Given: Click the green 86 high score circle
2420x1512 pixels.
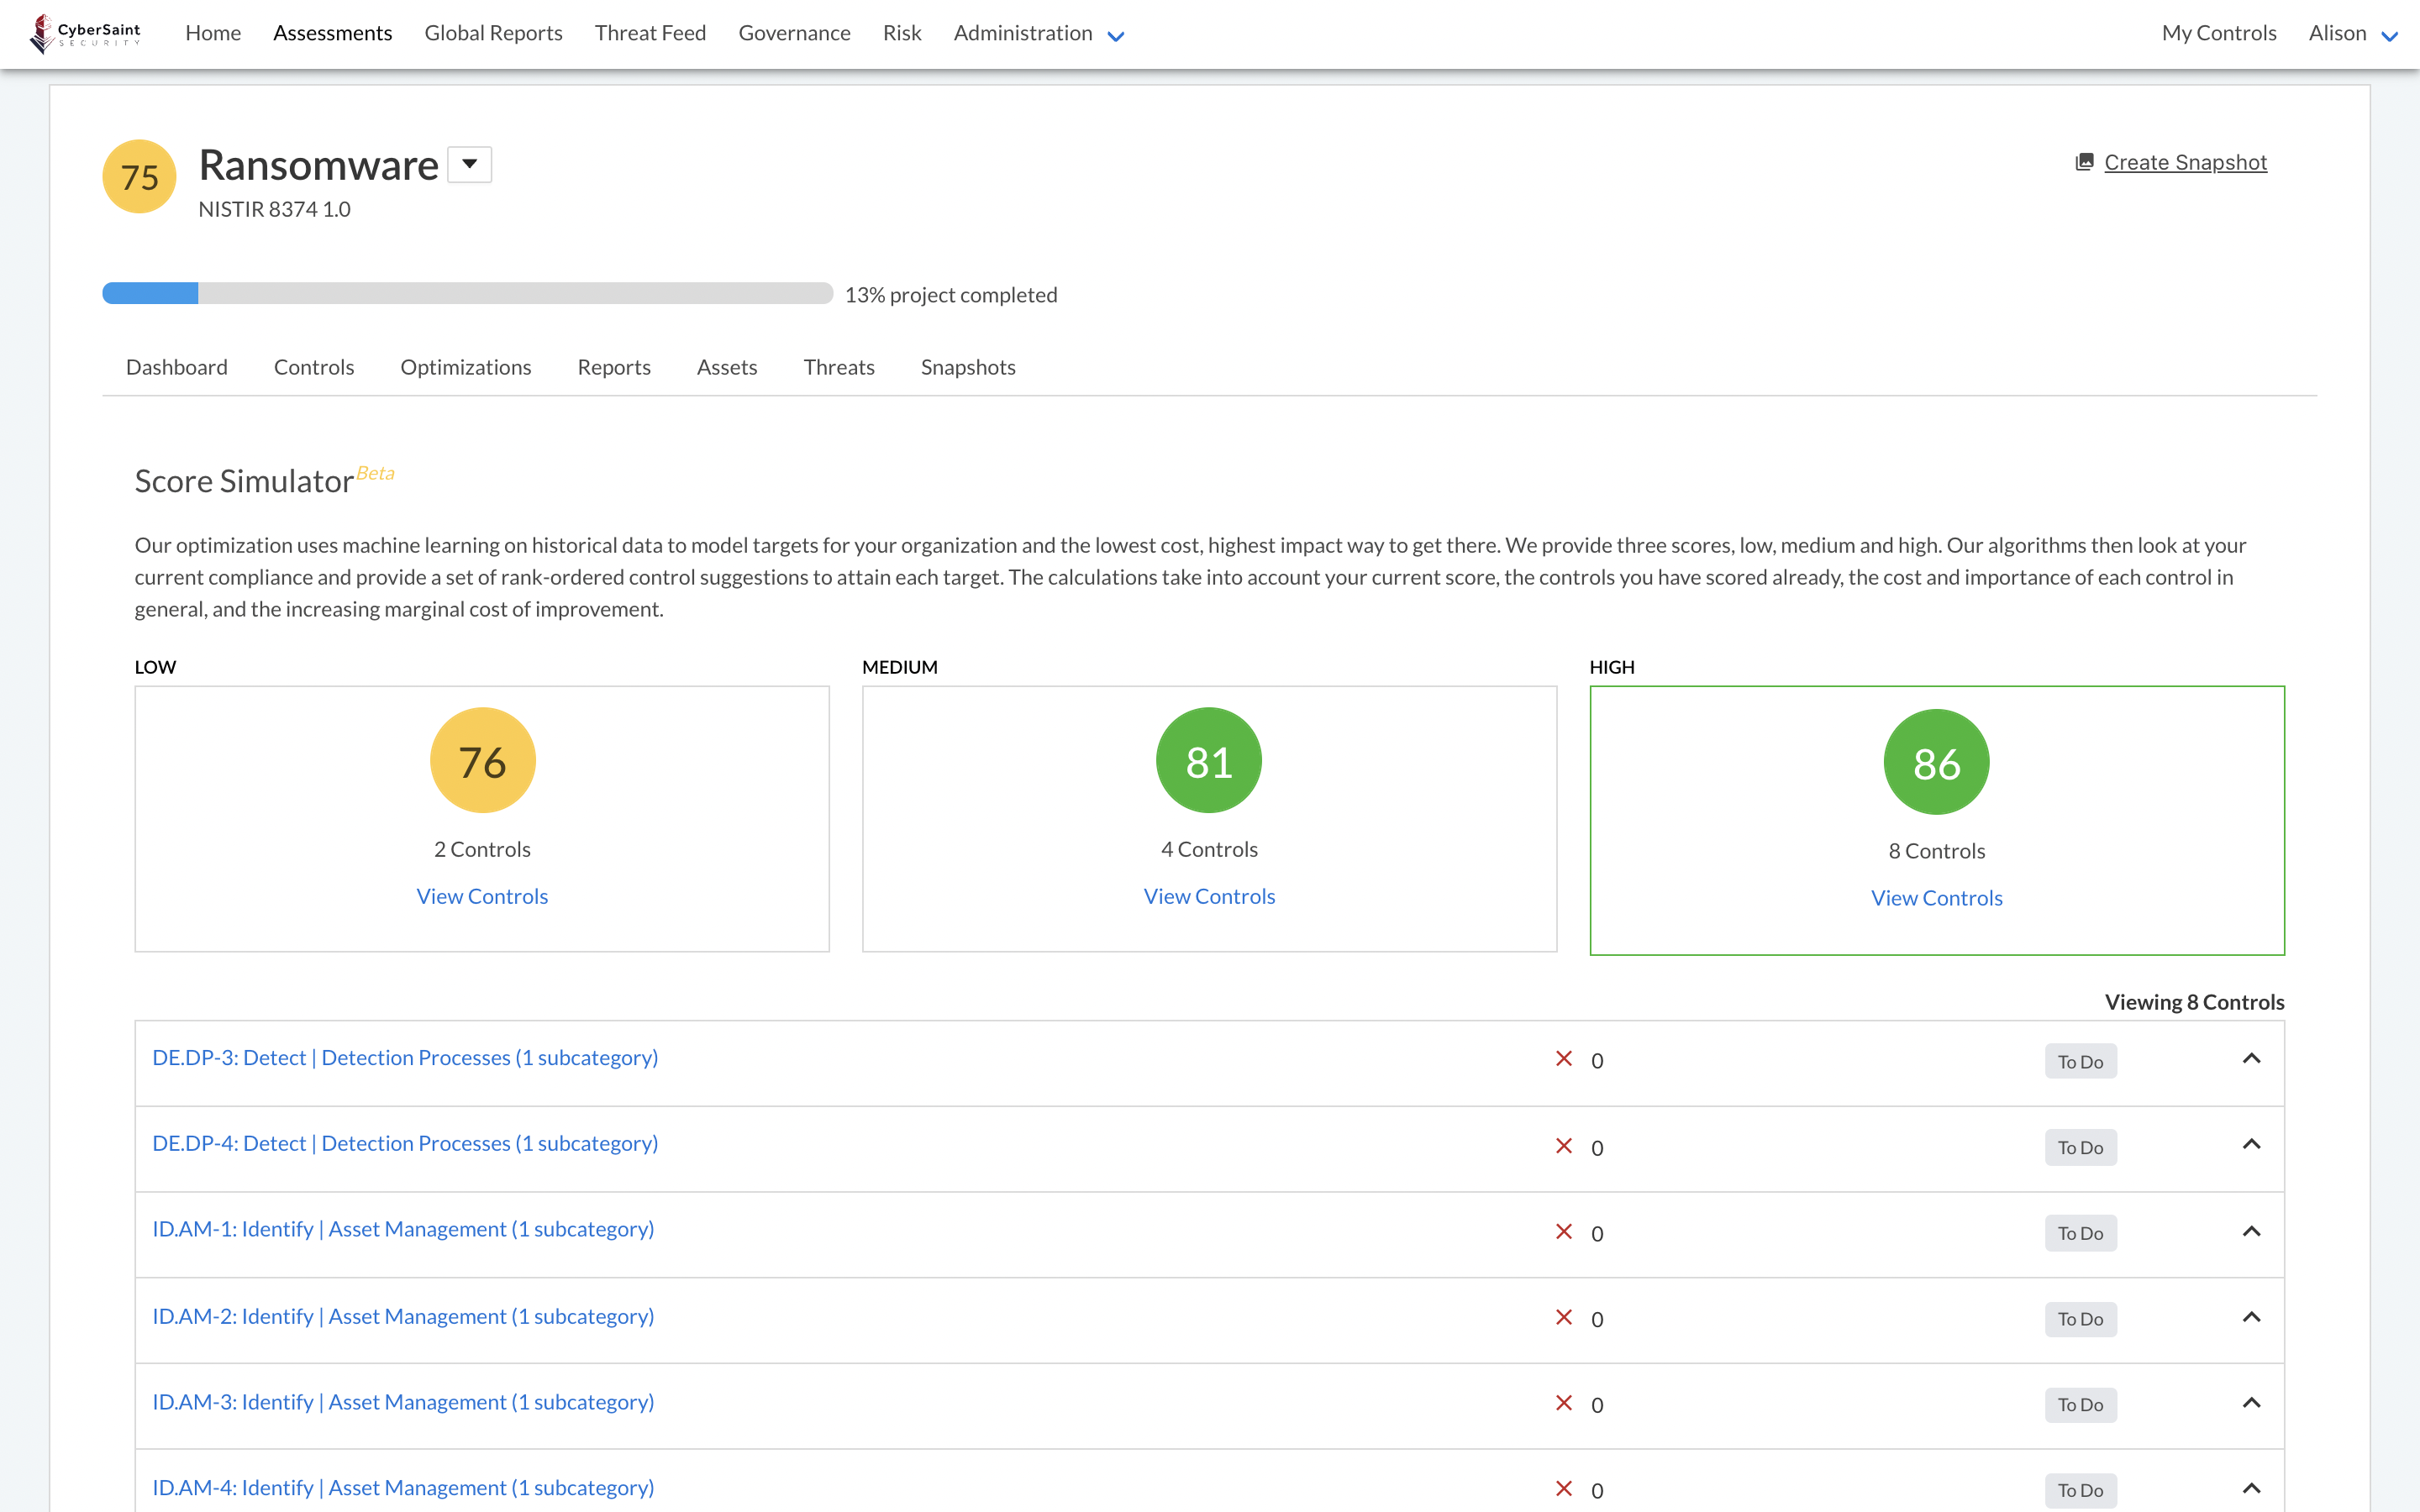Looking at the screenshot, I should pos(1937,763).
